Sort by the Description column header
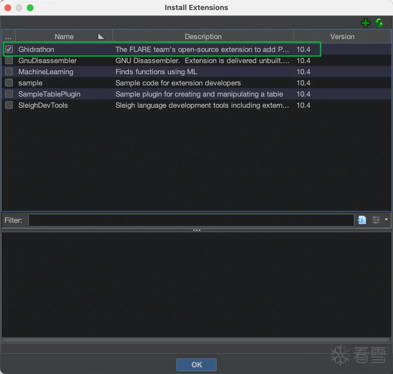 [203, 36]
